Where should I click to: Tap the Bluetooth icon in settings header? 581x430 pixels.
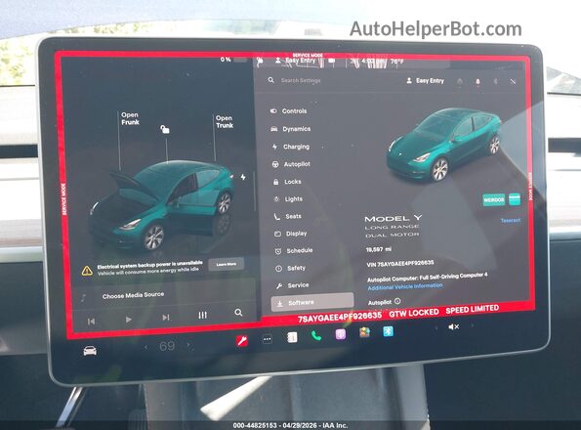coord(495,81)
